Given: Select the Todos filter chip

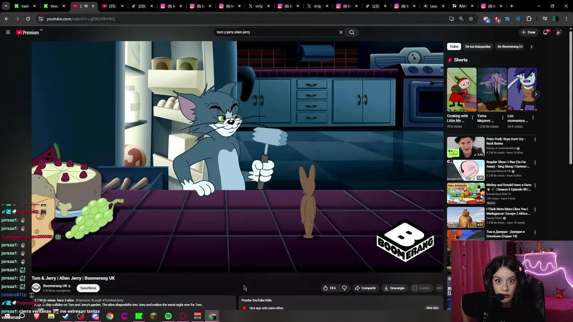Looking at the screenshot, I should (454, 47).
